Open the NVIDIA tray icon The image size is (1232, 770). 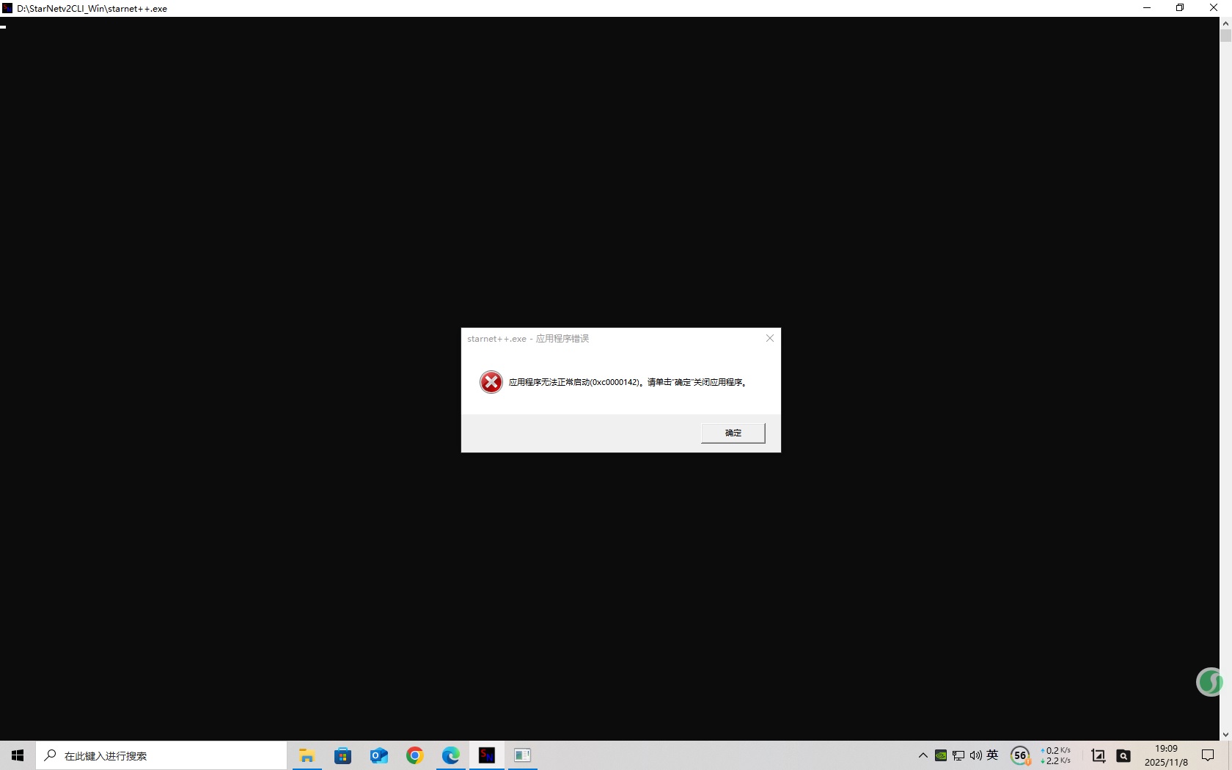click(x=941, y=755)
